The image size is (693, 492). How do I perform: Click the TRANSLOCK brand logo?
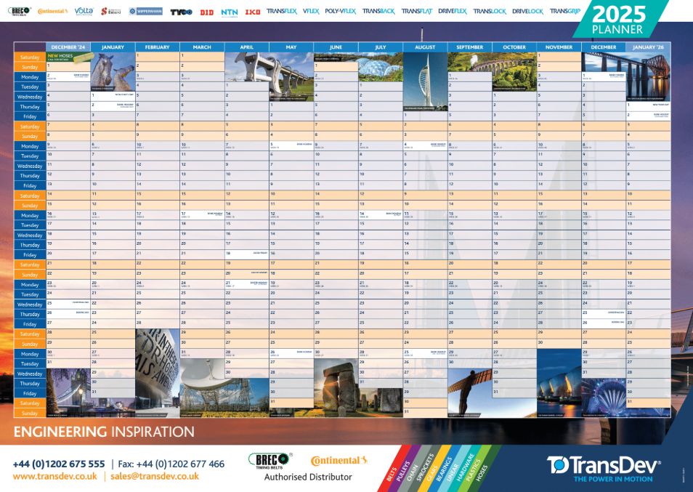click(x=490, y=11)
